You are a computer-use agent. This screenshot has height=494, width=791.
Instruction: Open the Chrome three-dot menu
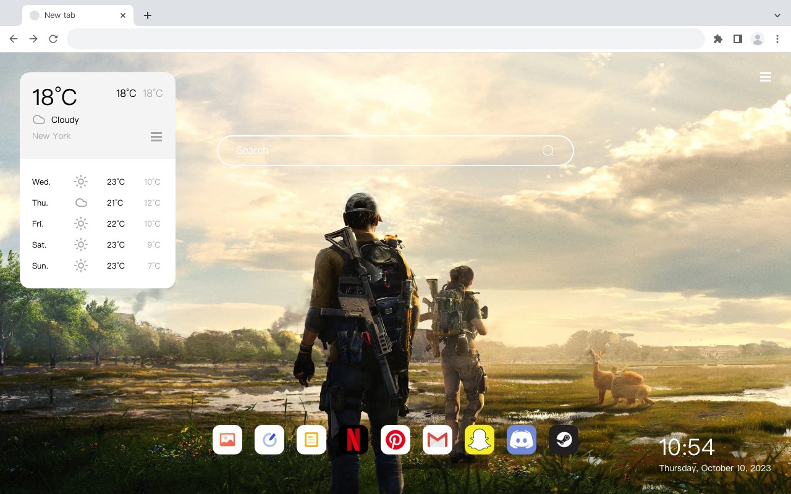pos(777,39)
